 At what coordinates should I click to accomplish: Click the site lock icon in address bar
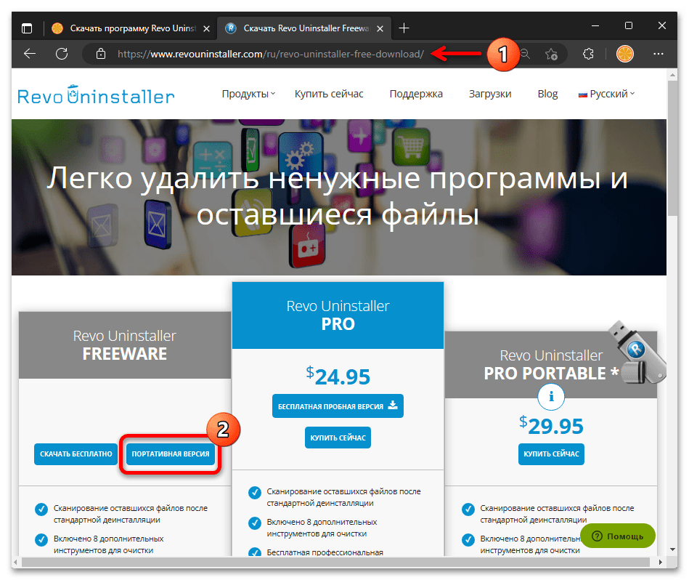point(101,54)
